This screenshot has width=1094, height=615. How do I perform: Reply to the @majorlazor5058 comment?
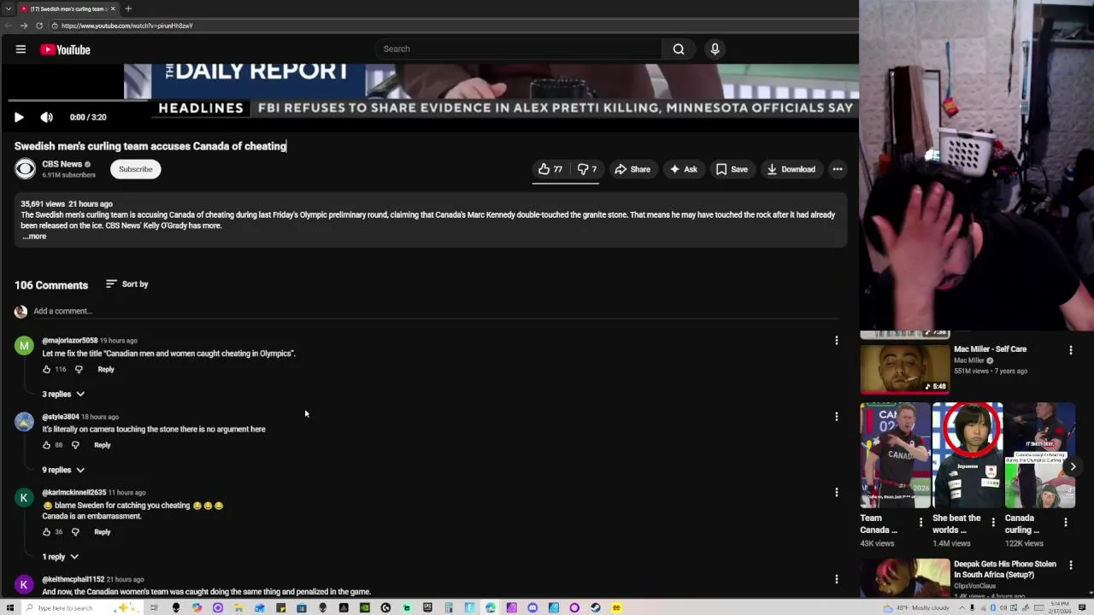coord(106,369)
